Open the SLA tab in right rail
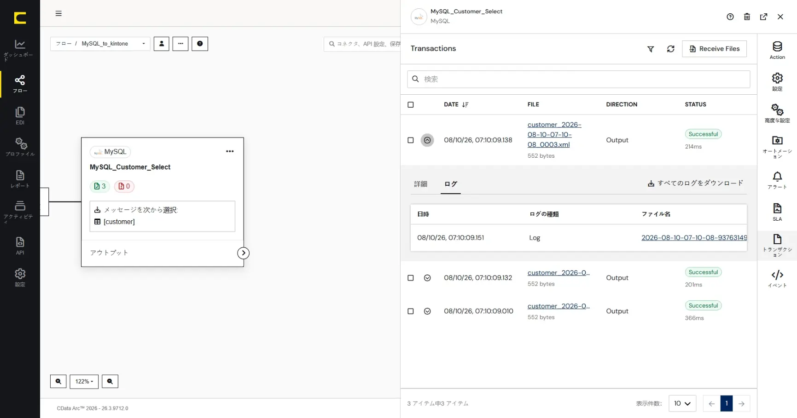 777,212
